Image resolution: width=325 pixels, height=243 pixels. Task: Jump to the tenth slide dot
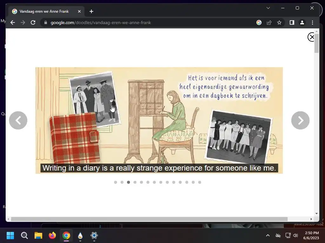[174, 182]
